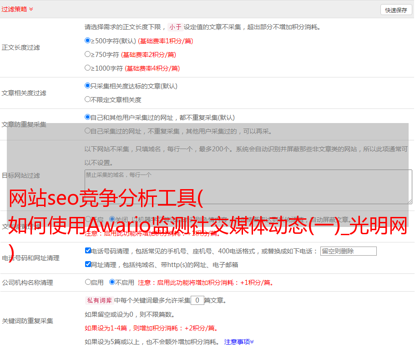Toggle the 电话号码清理 checkbox
415x350 pixels.
tap(88, 251)
